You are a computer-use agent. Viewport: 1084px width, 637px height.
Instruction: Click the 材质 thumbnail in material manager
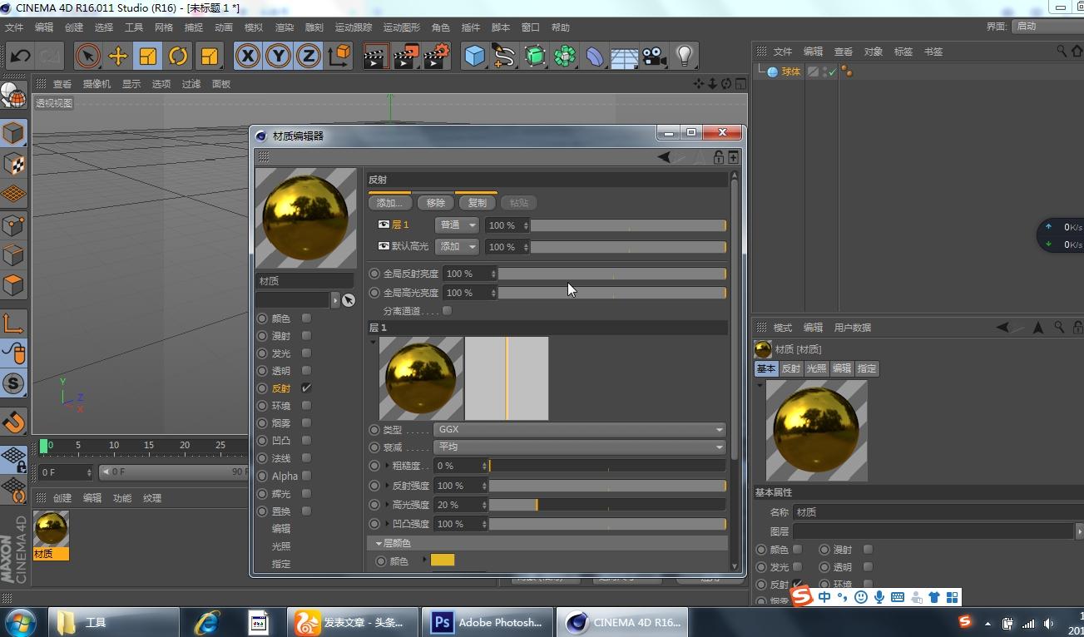[51, 530]
